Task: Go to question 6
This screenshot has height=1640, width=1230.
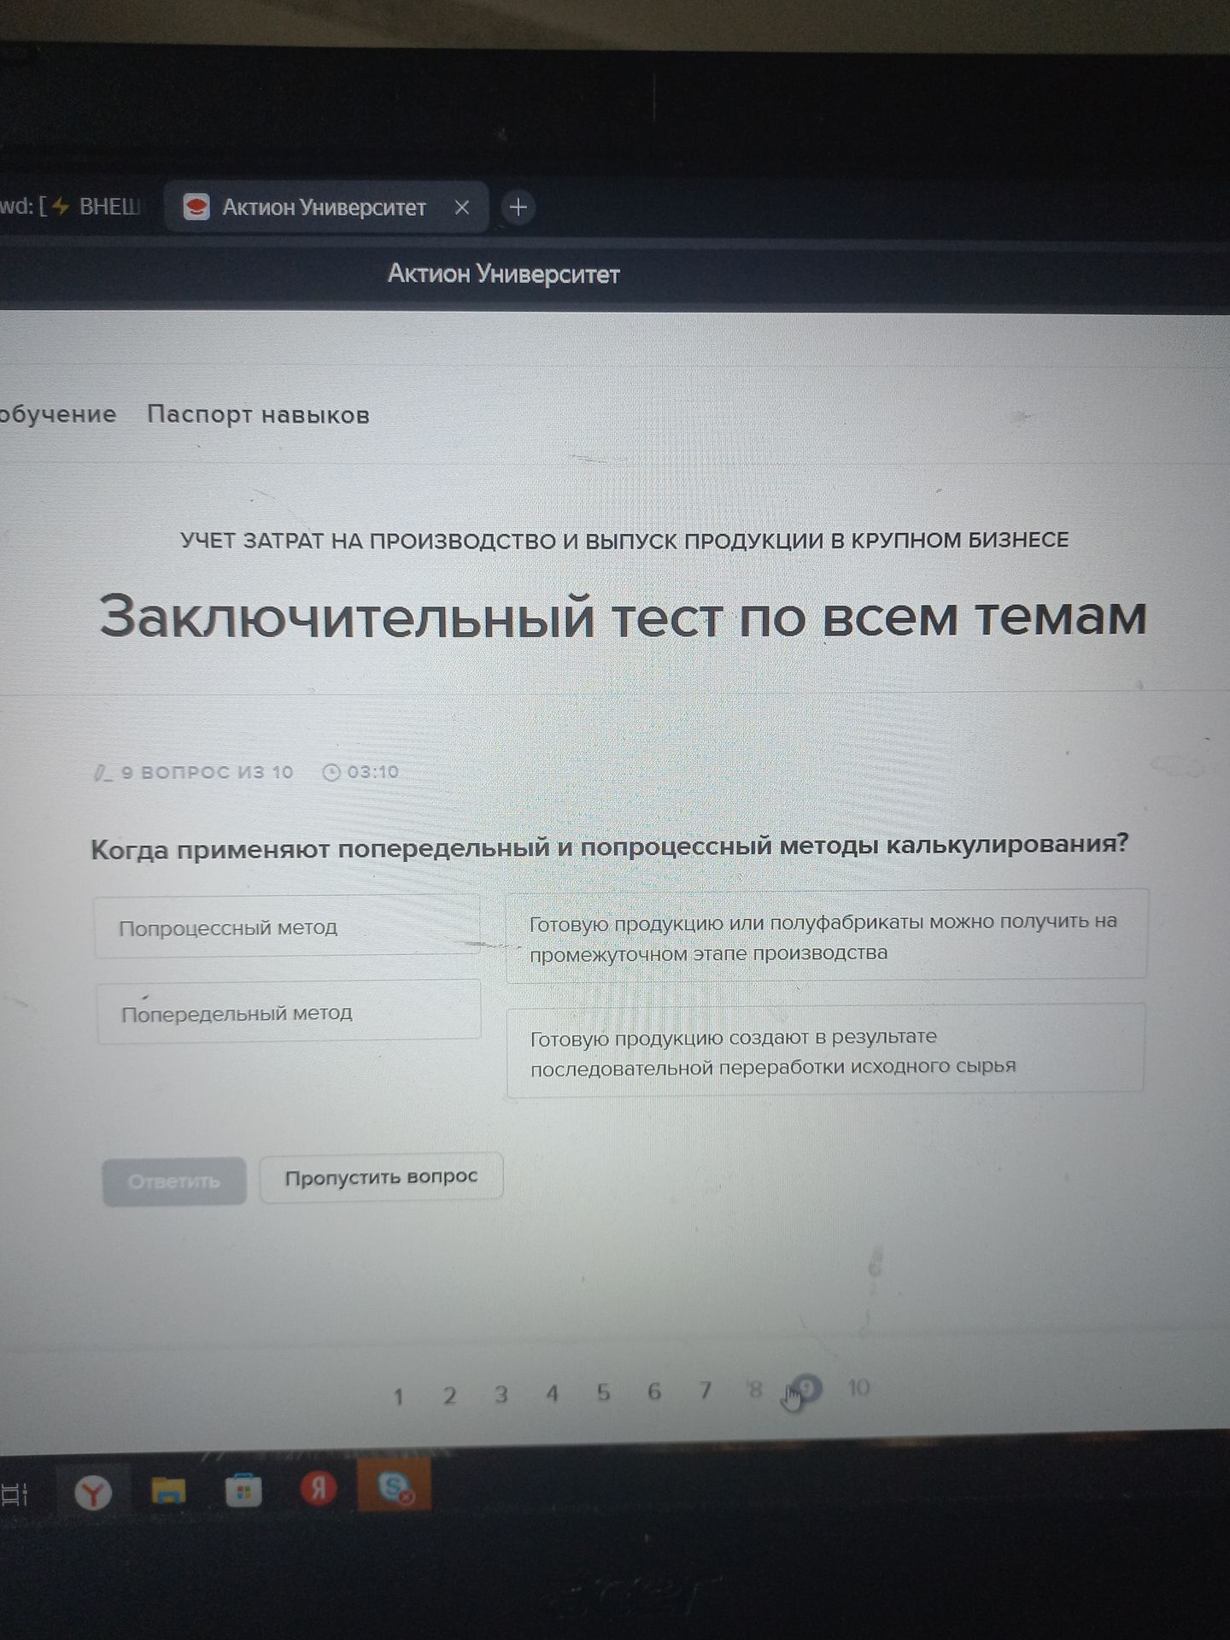Action: pos(654,1392)
